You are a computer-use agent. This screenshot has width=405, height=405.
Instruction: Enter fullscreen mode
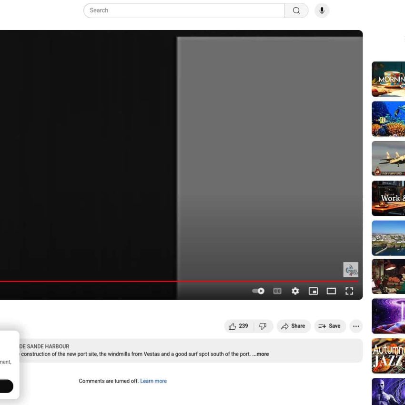[349, 291]
